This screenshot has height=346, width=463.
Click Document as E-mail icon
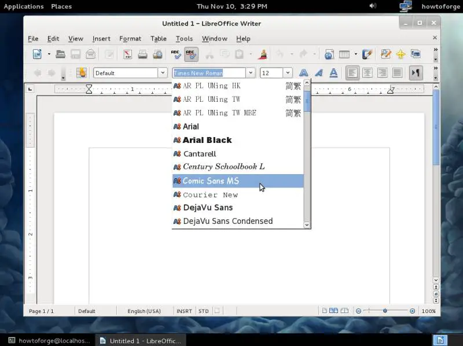coord(91,54)
